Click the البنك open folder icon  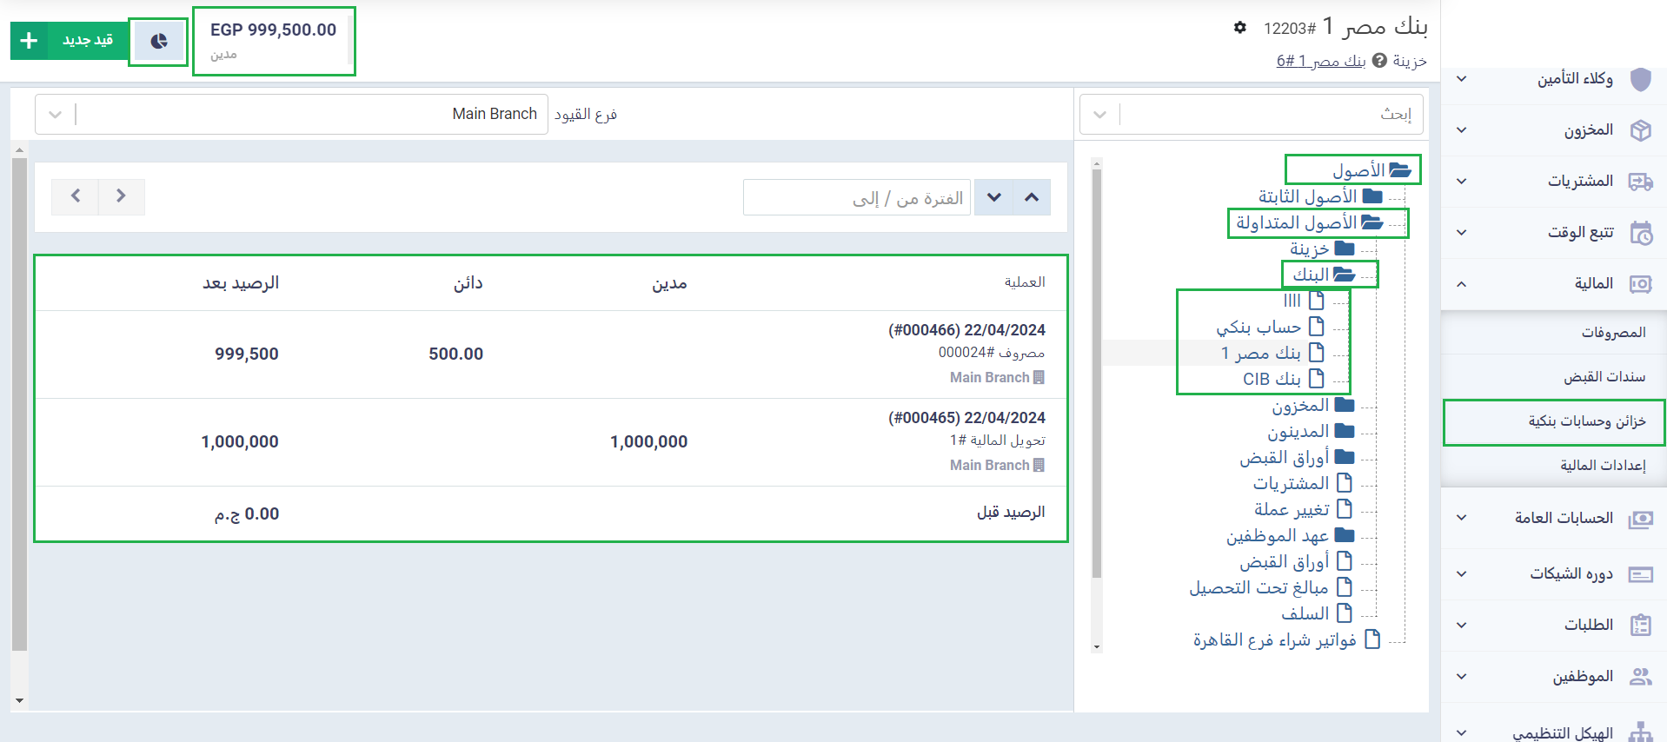[x=1344, y=275]
